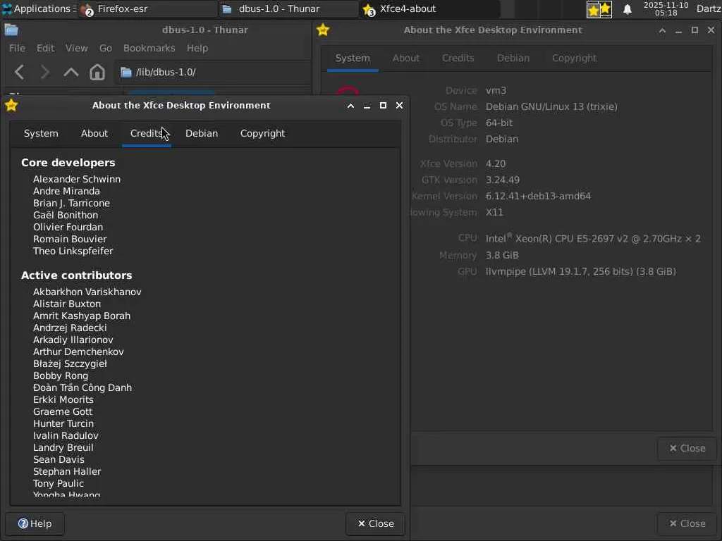Click 'Active contributors' heading
Image resolution: width=722 pixels, height=541 pixels.
(x=76, y=275)
